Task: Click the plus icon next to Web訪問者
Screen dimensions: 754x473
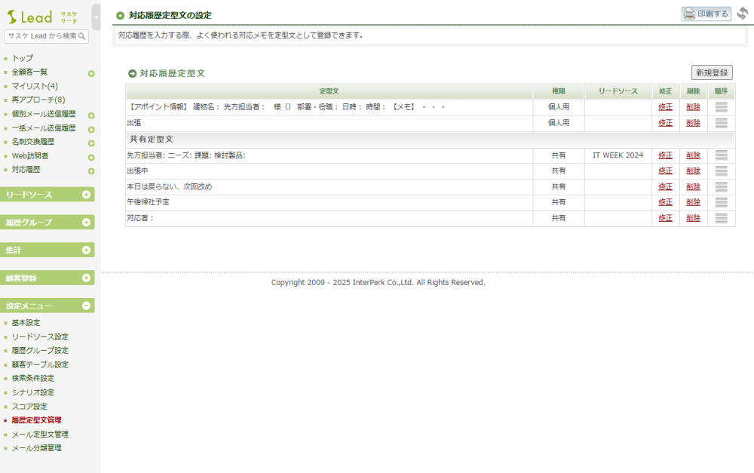Action: click(91, 157)
